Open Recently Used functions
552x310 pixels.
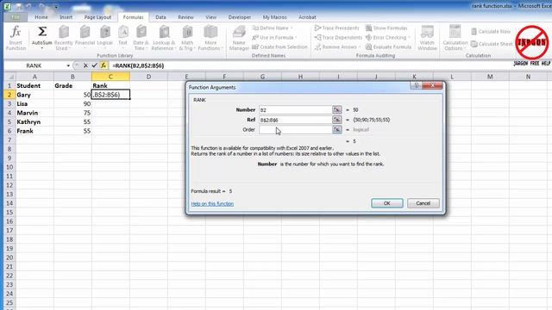[63, 38]
